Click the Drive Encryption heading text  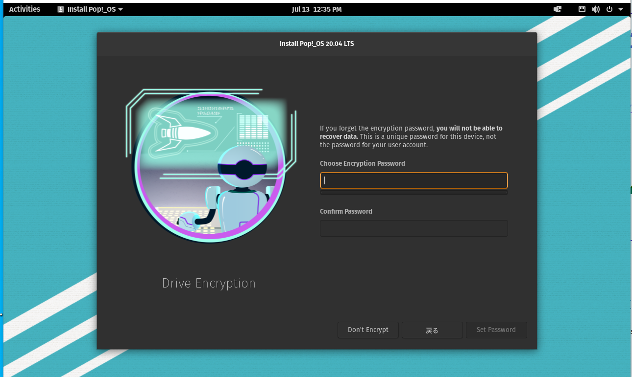click(x=209, y=284)
